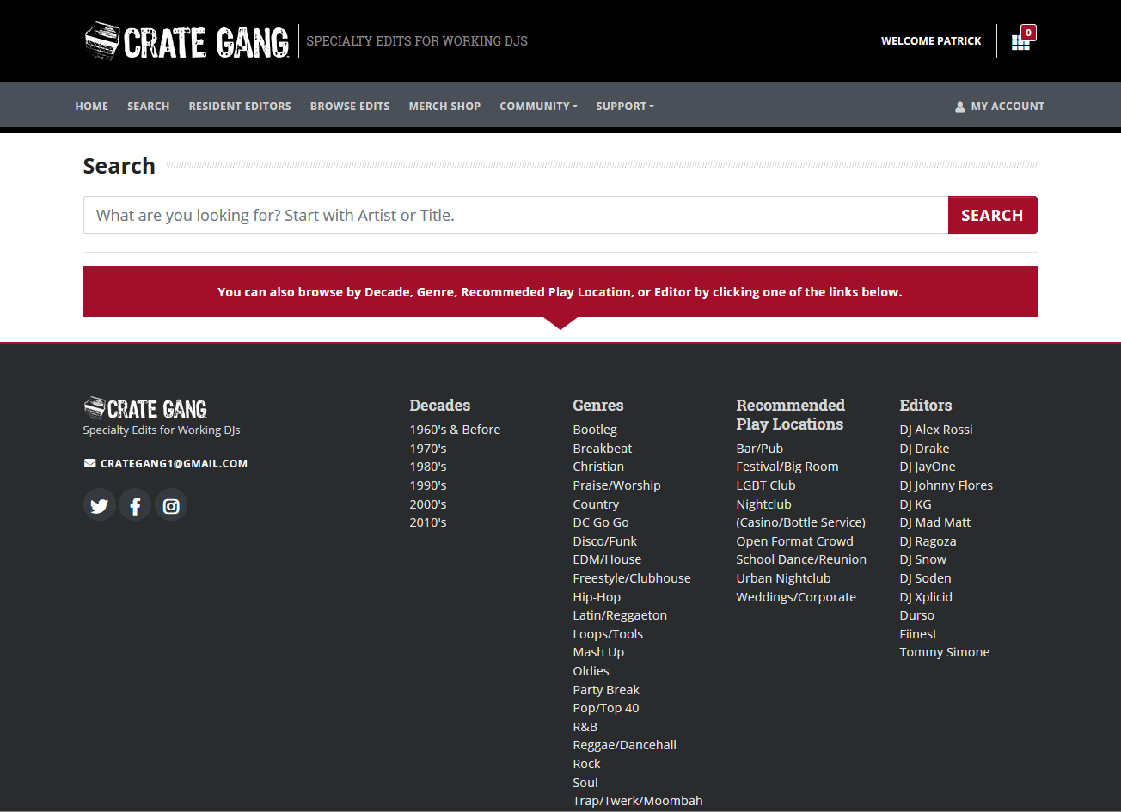View edits by DJ Alex Rossi
This screenshot has height=812, width=1121.
[x=936, y=430]
